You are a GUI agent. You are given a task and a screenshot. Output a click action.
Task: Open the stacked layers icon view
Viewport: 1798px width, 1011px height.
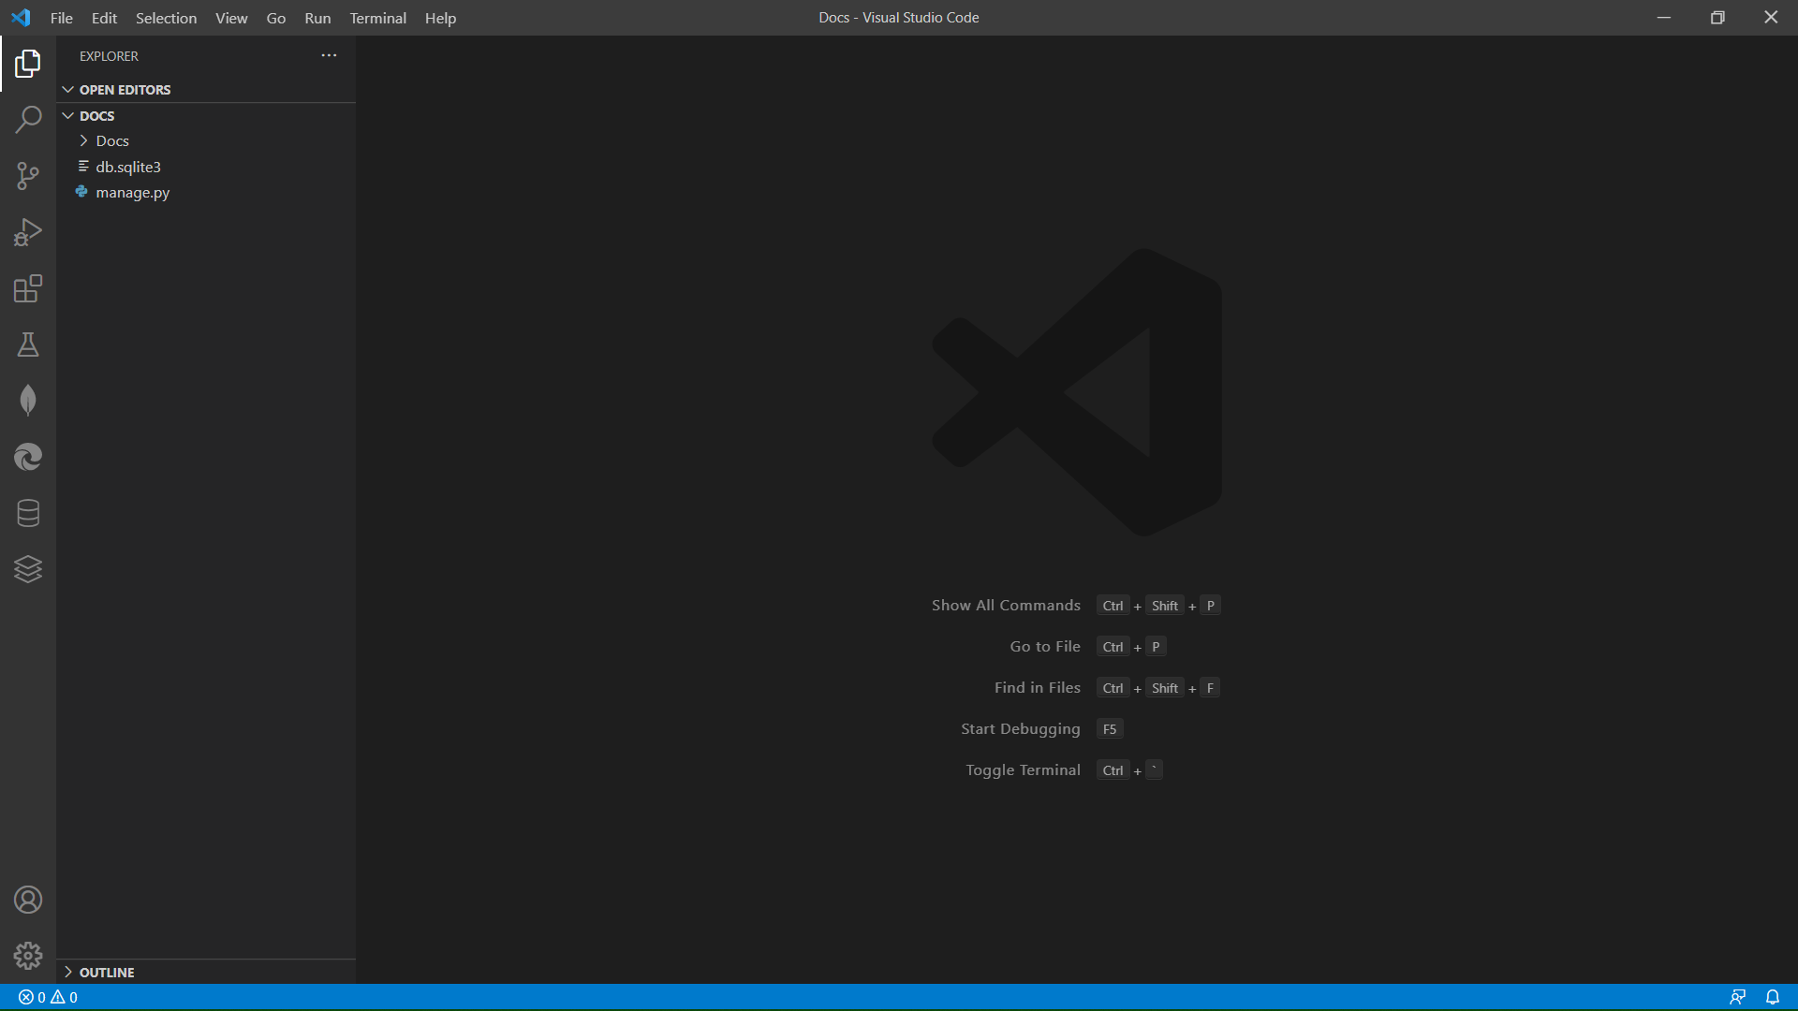coord(28,569)
